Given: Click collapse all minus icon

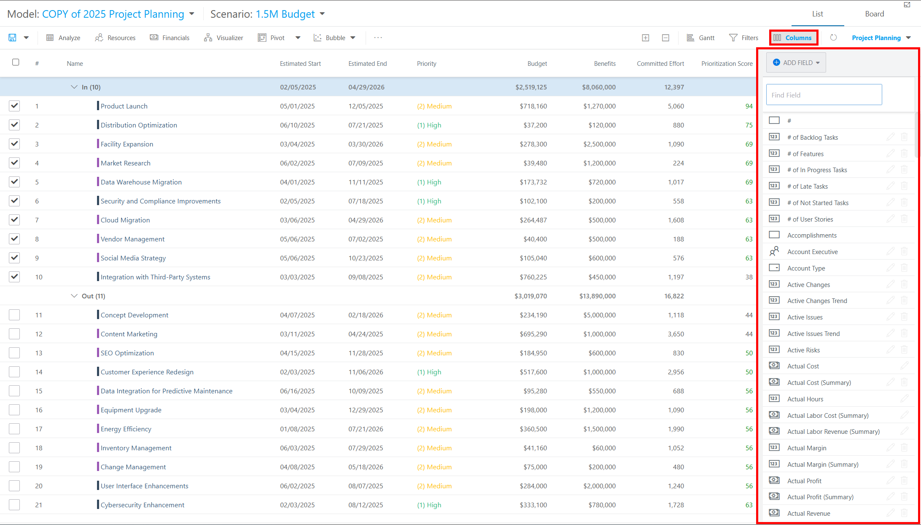Looking at the screenshot, I should 665,38.
